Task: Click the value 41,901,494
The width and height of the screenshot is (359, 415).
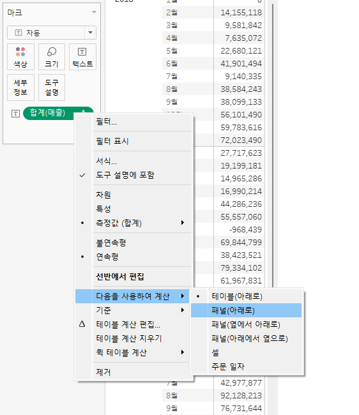Action: coord(241,63)
